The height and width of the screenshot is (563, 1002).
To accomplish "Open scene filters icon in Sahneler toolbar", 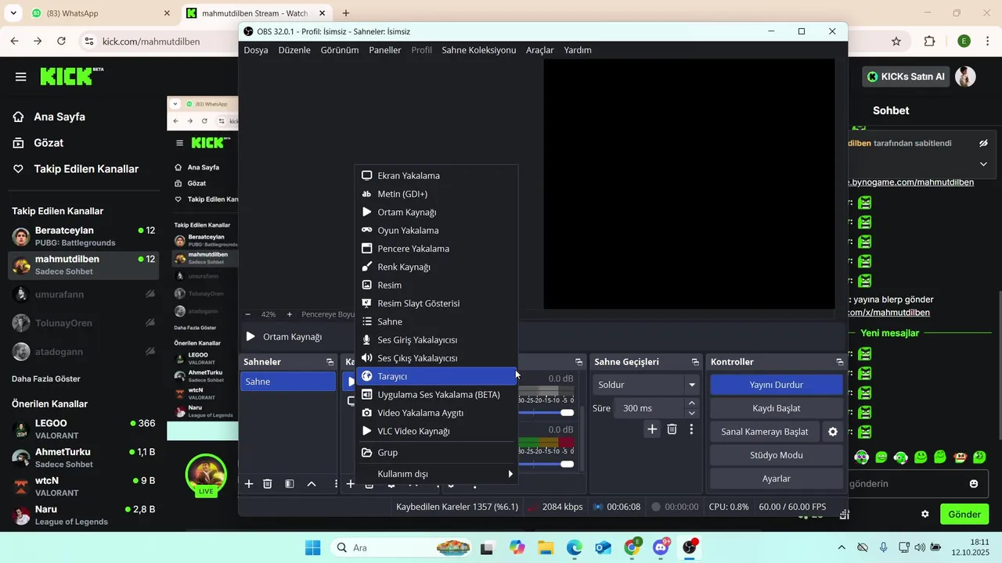I will tap(290, 484).
